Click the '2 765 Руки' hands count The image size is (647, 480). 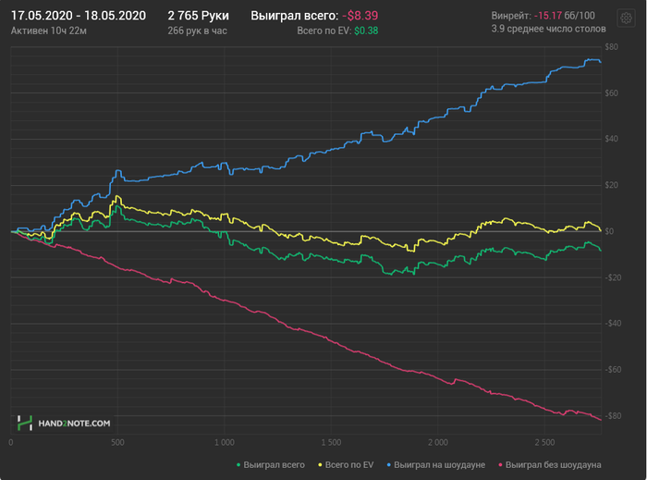click(198, 16)
